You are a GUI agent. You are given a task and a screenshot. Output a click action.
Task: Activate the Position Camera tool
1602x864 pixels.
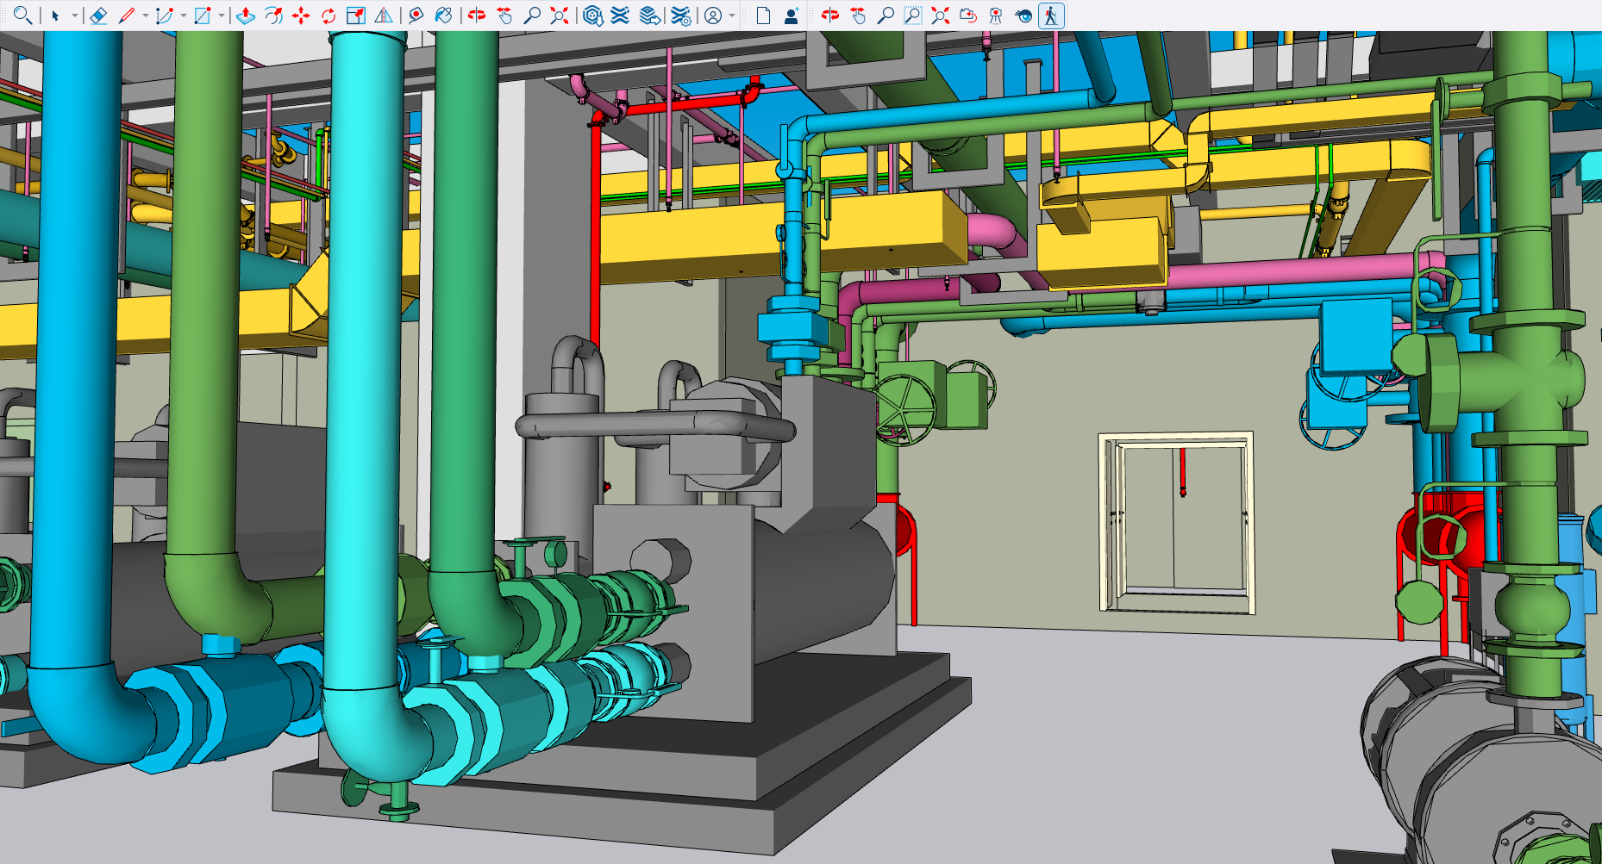996,16
